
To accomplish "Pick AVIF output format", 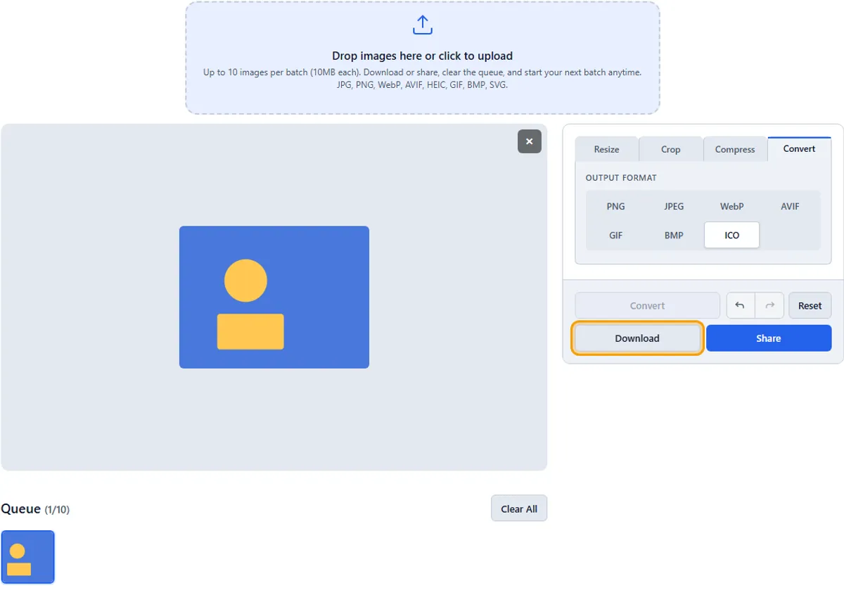I will 790,207.
